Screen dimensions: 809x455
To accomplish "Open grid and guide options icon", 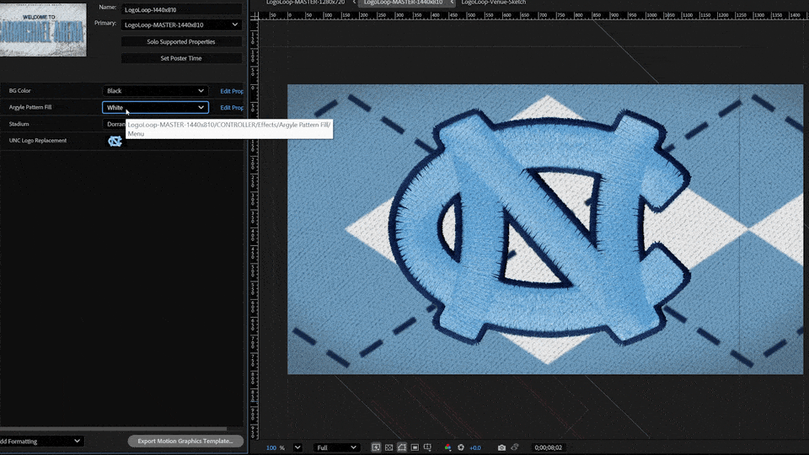I will [428, 447].
